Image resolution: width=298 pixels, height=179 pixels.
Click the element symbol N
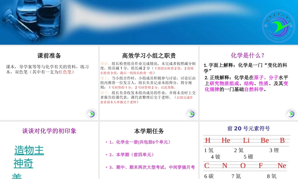[225, 166]
